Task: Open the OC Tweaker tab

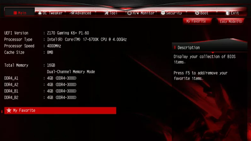Action: click(50, 13)
